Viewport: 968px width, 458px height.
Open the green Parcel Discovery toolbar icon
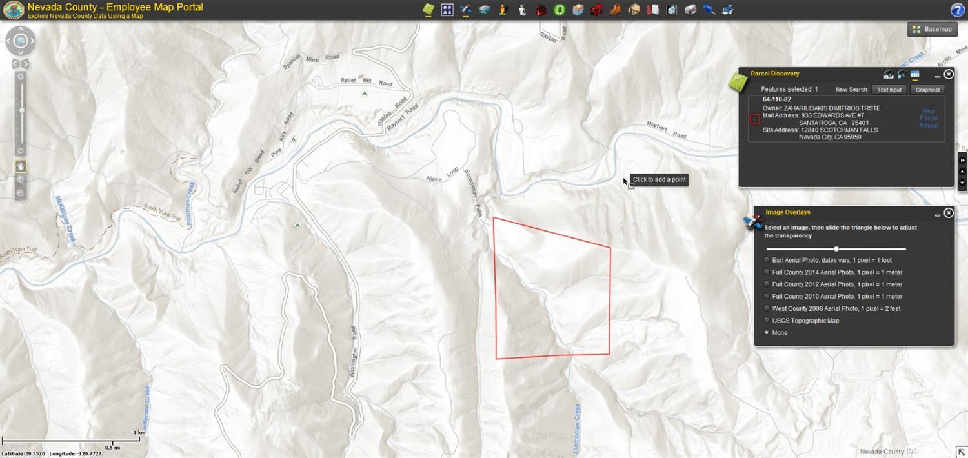click(429, 10)
